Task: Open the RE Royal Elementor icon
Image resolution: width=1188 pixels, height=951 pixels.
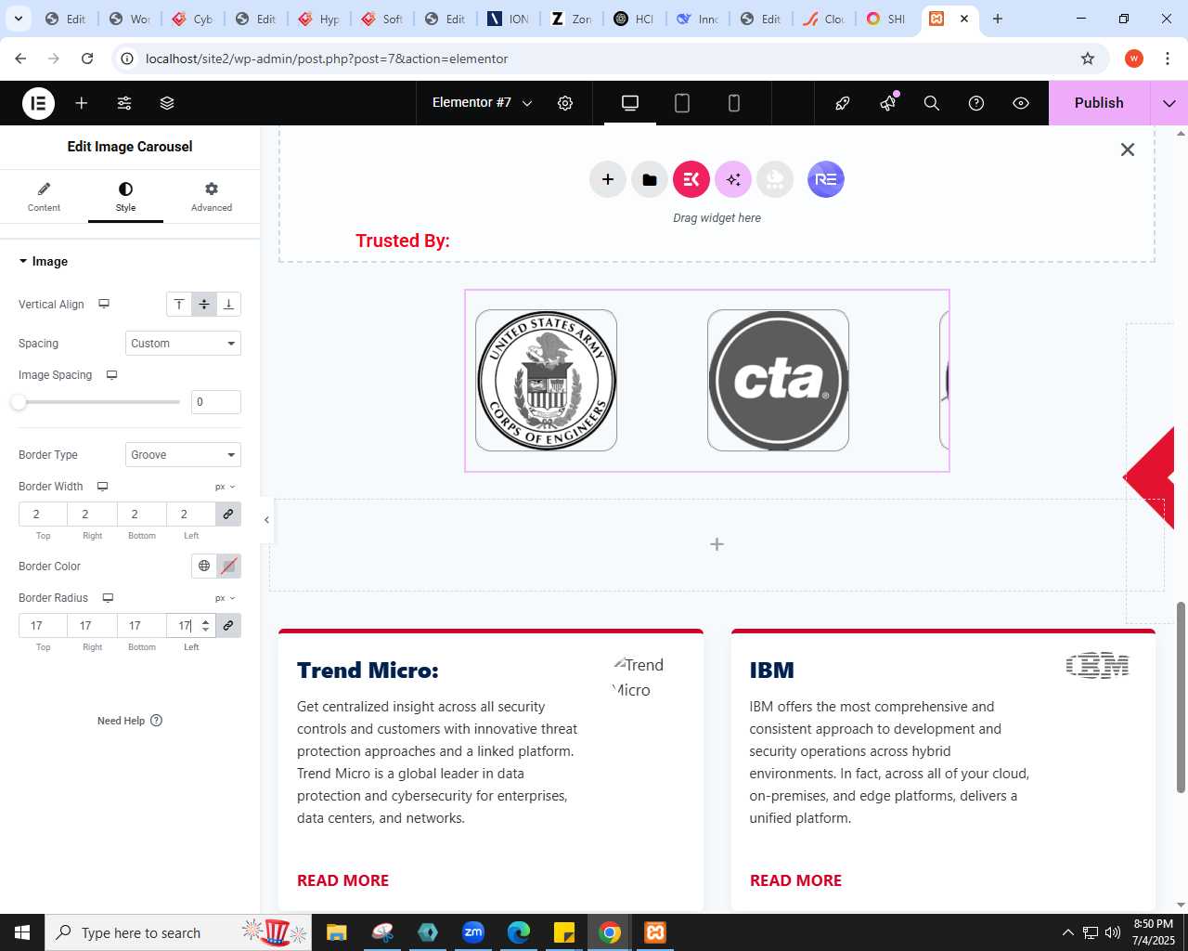Action: 826,179
